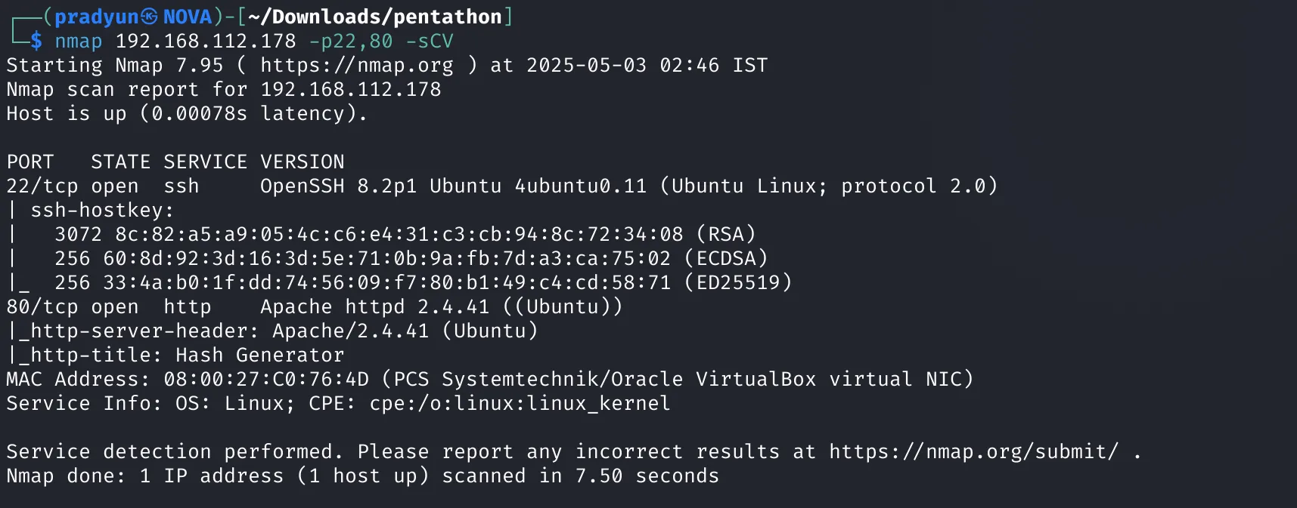Click the -p22,80 port argument
1297x508 pixels.
[x=350, y=42]
